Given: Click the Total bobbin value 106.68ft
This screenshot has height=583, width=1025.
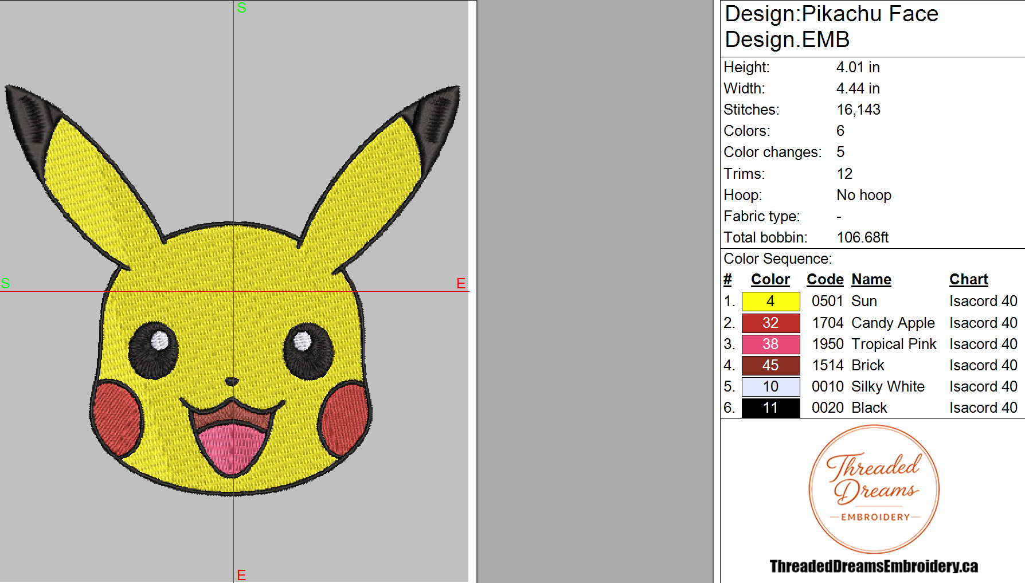Looking at the screenshot, I should (x=863, y=237).
